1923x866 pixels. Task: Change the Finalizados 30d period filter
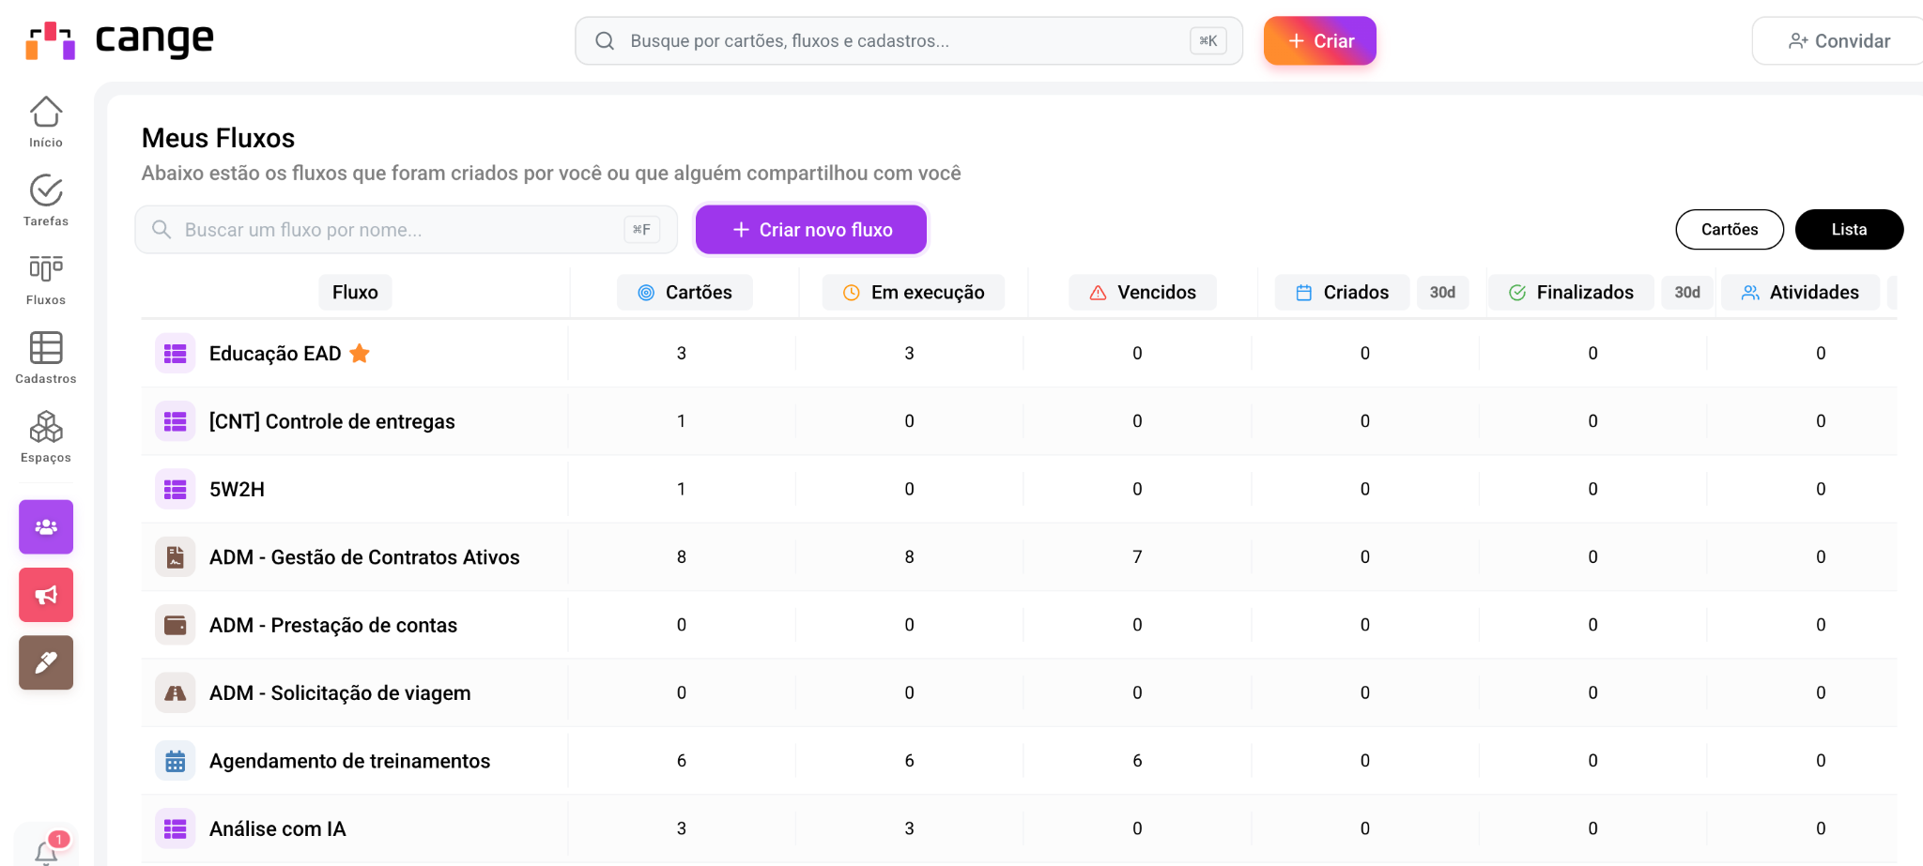pos(1686,293)
